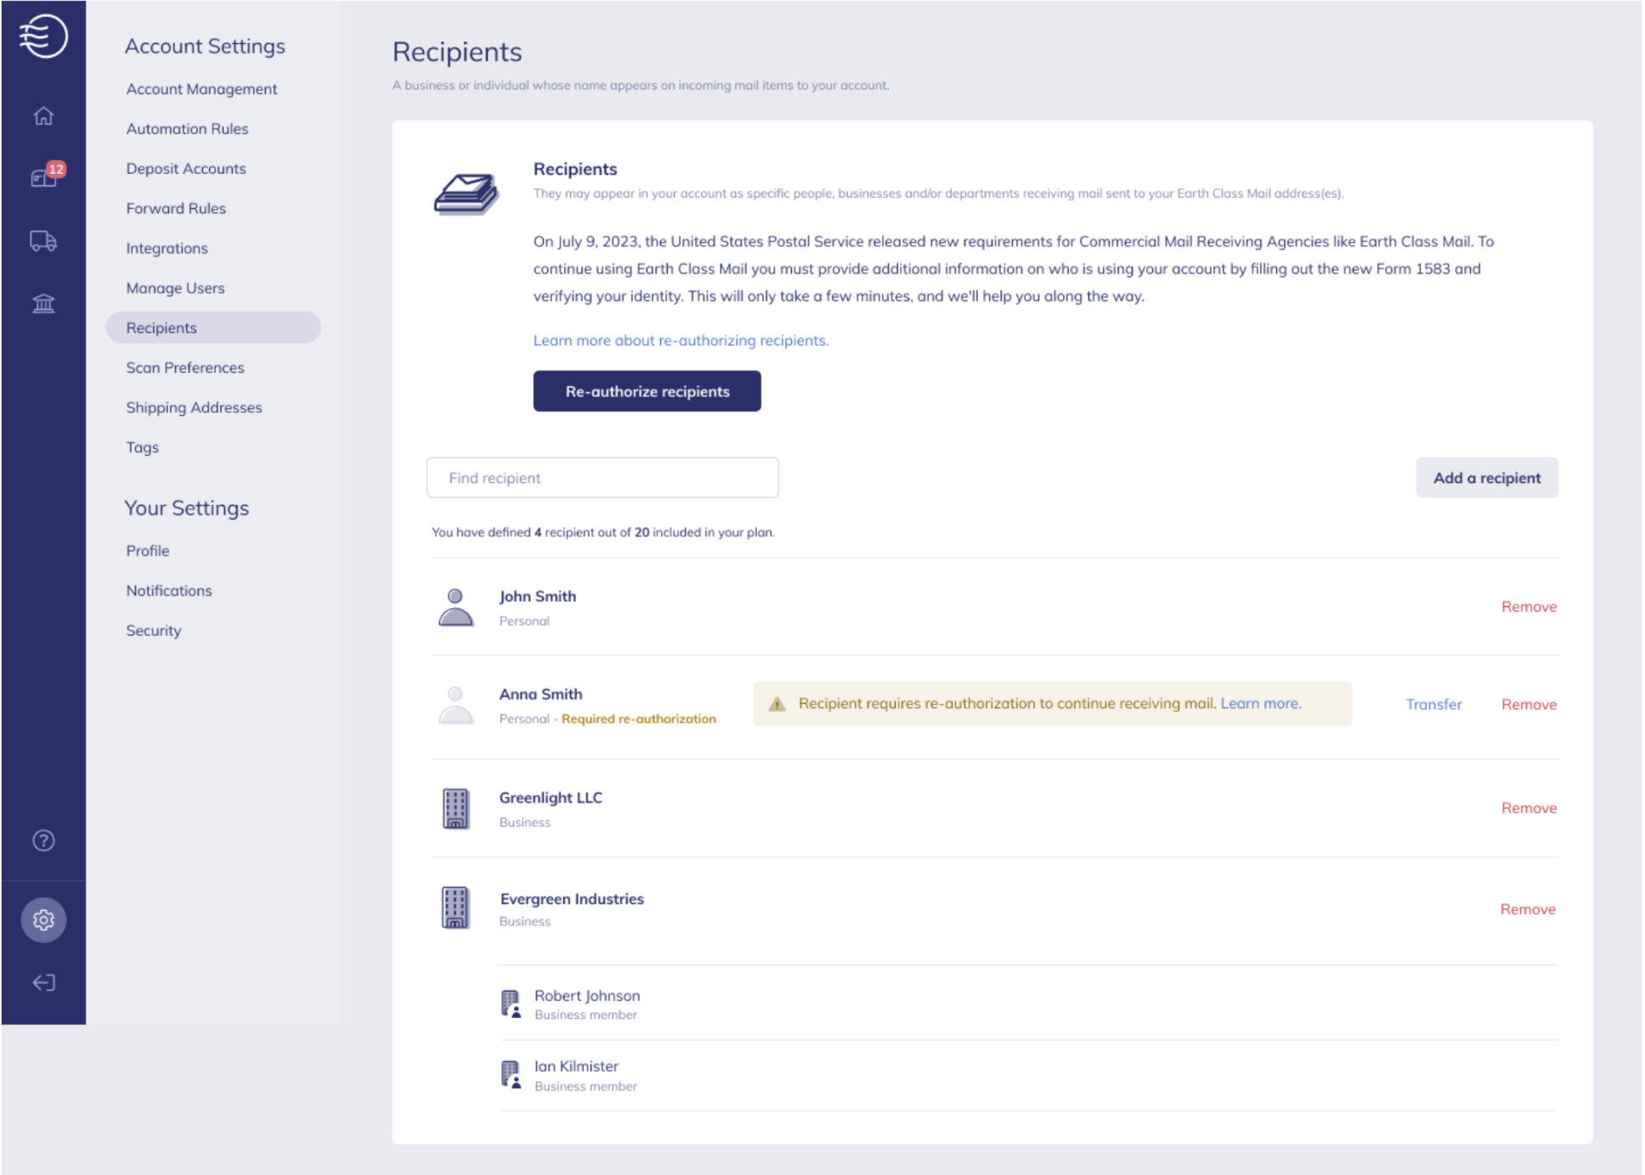Click Transfer for Anna Smith
Image resolution: width=1645 pixels, height=1175 pixels.
[1433, 705]
